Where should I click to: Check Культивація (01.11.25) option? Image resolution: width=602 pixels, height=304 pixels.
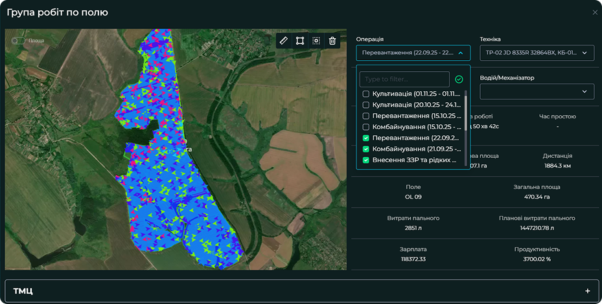[366, 94]
